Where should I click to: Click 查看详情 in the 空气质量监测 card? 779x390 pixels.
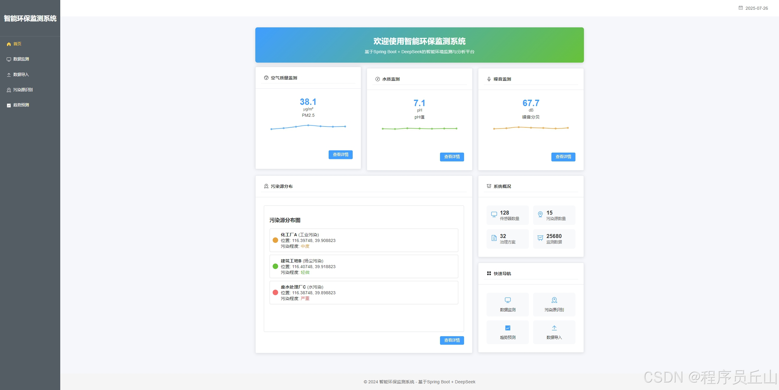pyautogui.click(x=341, y=155)
